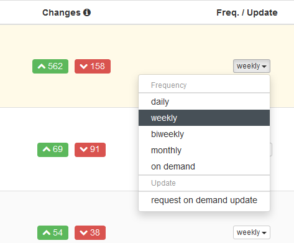Open the partially hidden second-row frequency dropdown
Screen dimensions: 294x243
pyautogui.click(x=271, y=150)
